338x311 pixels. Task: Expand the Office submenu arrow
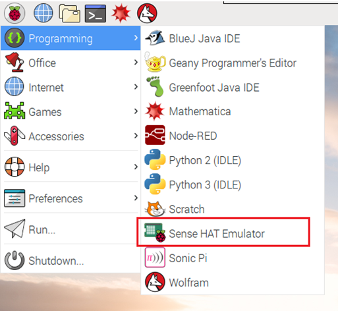coord(136,63)
